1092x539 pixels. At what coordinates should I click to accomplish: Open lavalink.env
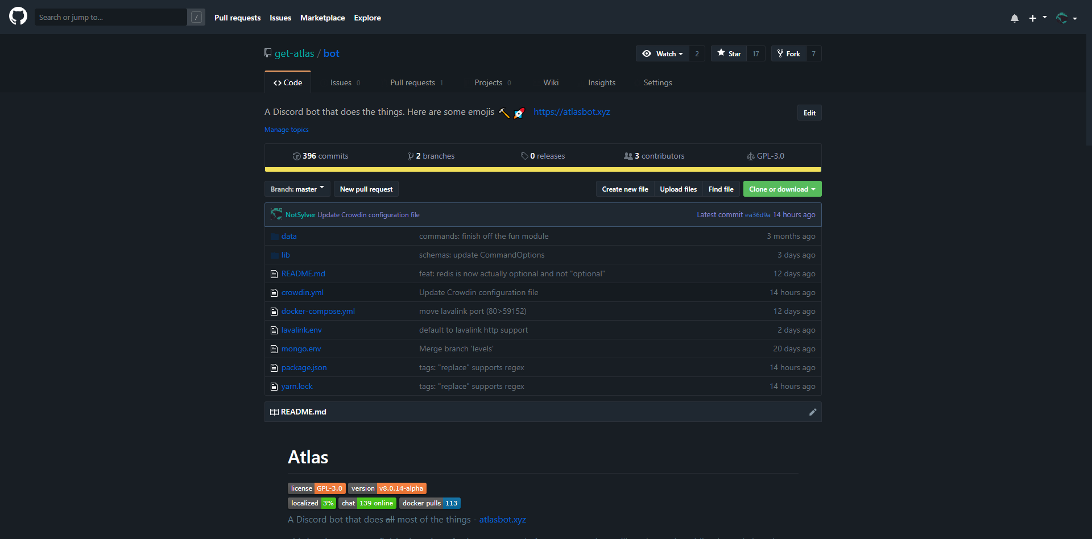(x=301, y=330)
